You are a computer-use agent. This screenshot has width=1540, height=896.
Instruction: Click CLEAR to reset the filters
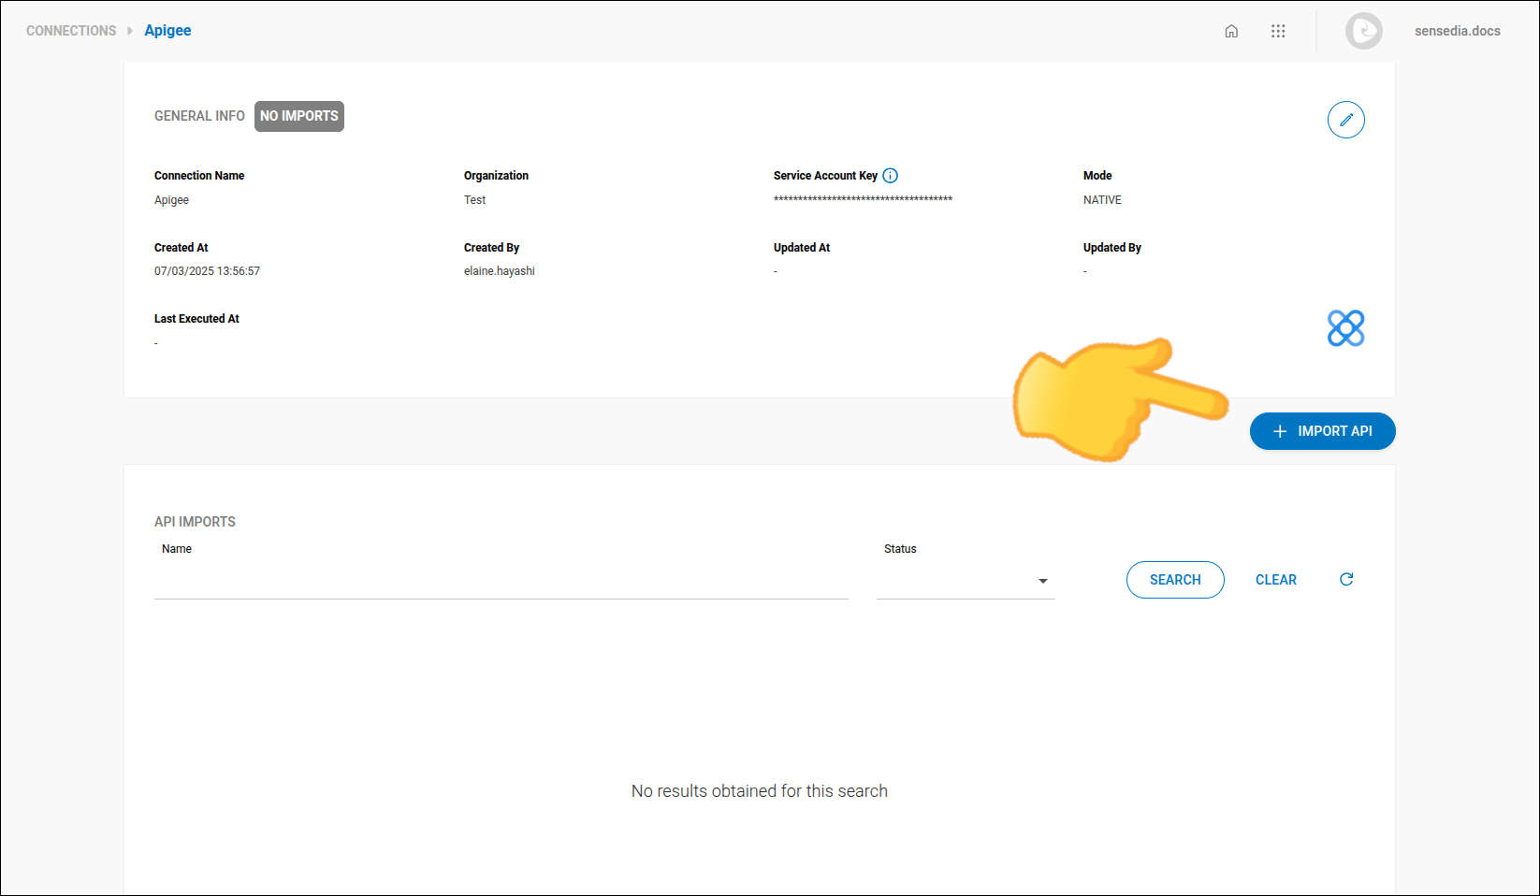click(x=1276, y=579)
